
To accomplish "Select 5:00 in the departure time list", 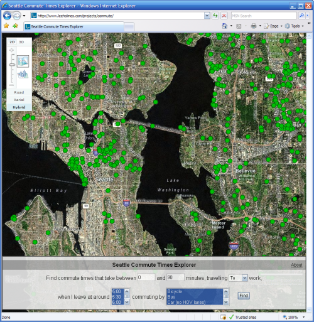I will click(x=117, y=291).
